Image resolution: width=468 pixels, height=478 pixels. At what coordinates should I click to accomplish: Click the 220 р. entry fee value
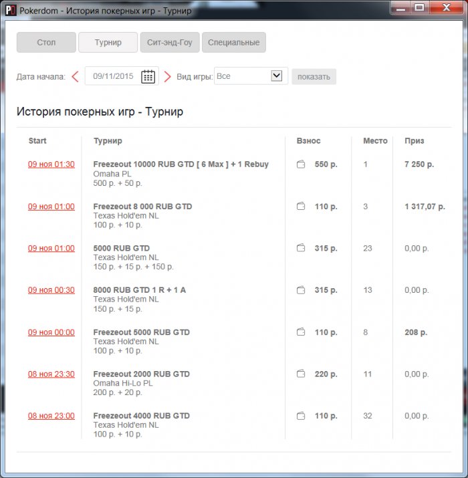tap(326, 374)
